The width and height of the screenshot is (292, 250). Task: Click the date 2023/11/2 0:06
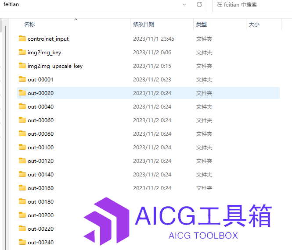click(152, 53)
